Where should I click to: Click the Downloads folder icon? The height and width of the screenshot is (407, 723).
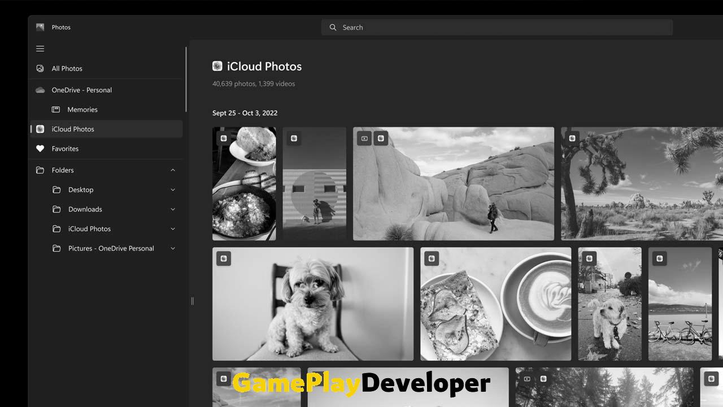[56, 209]
